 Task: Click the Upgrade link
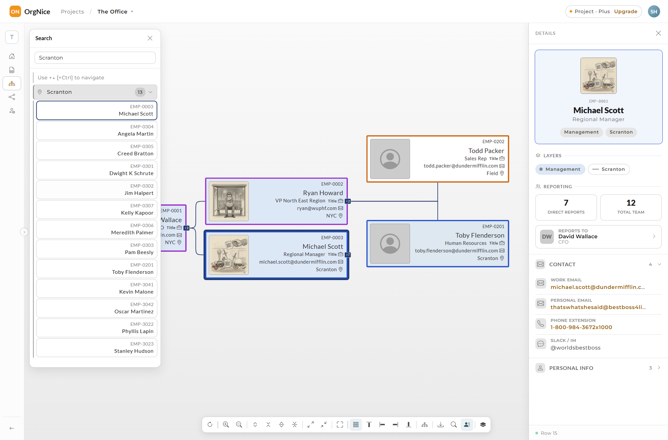point(626,12)
